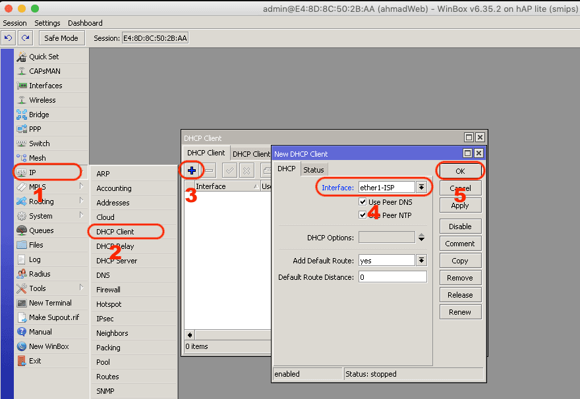The width and height of the screenshot is (580, 399).
Task: Expand Routing submenu arrow
Action: 81,201
